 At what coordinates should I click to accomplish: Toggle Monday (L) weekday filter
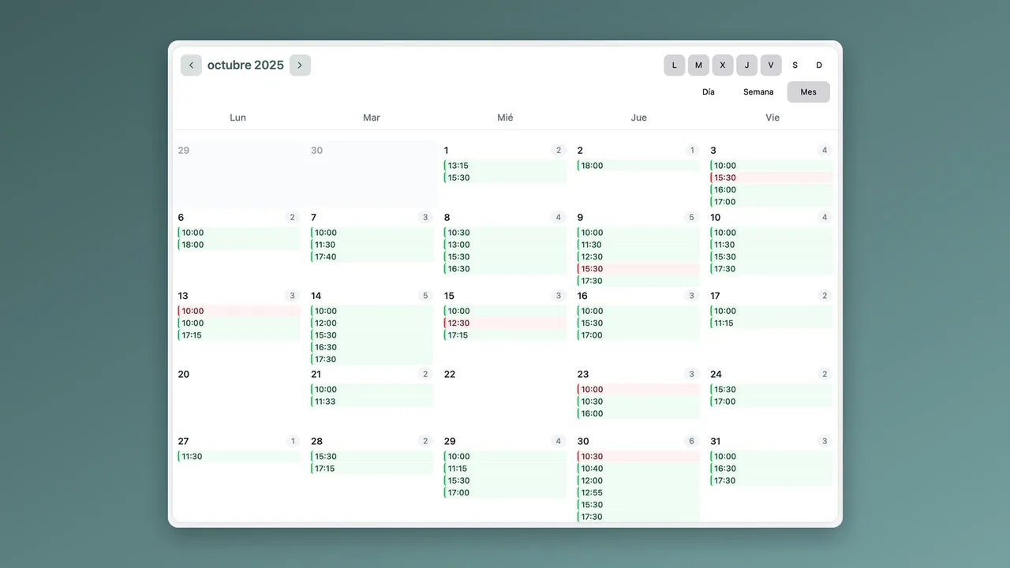pyautogui.click(x=674, y=65)
